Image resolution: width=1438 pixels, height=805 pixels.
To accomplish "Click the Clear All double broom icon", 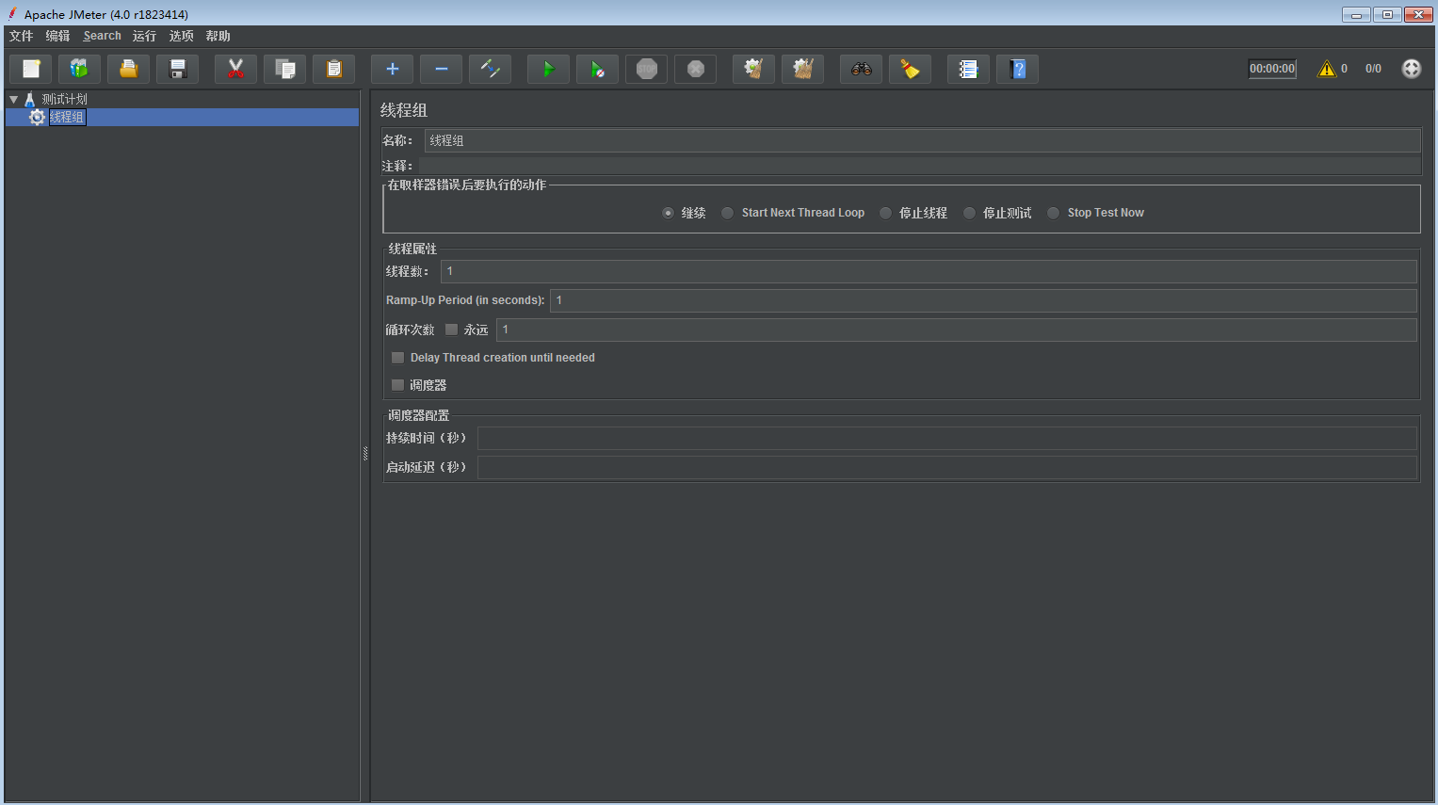I will [803, 69].
